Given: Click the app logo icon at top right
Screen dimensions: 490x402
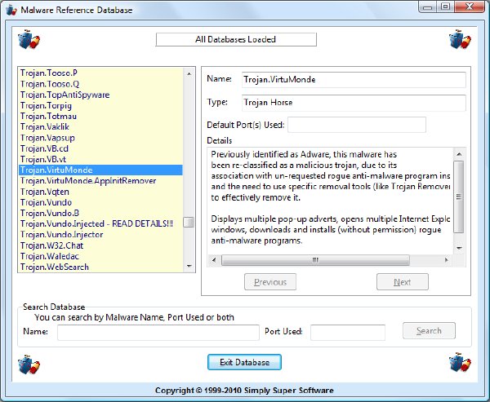Looking at the screenshot, I should pos(460,39).
